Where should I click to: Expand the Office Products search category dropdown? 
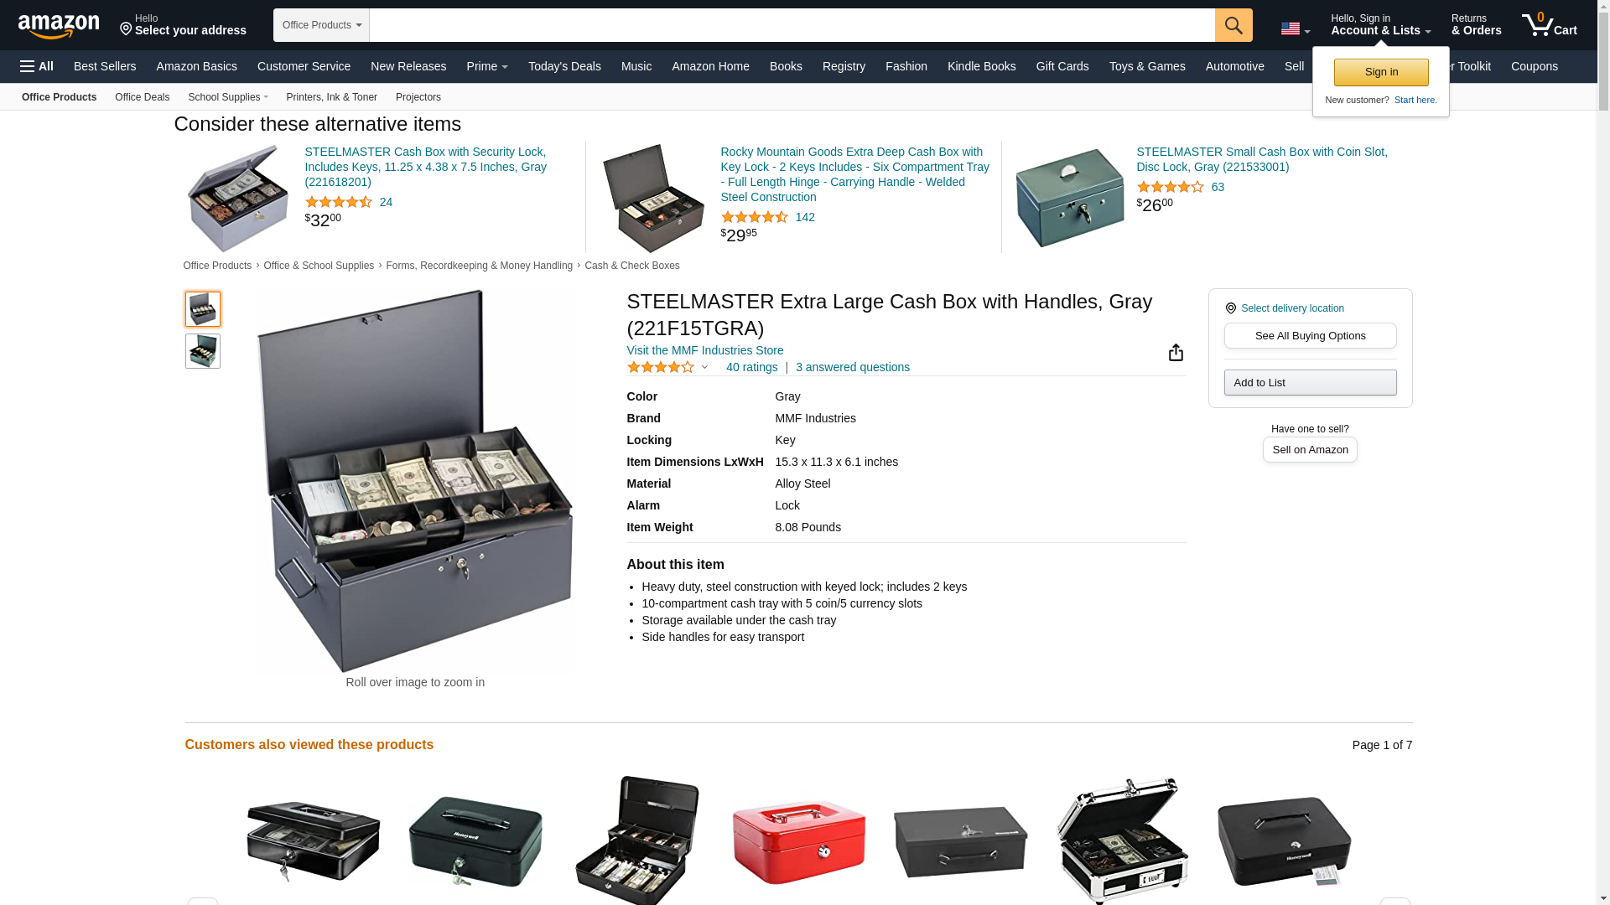coord(321,25)
